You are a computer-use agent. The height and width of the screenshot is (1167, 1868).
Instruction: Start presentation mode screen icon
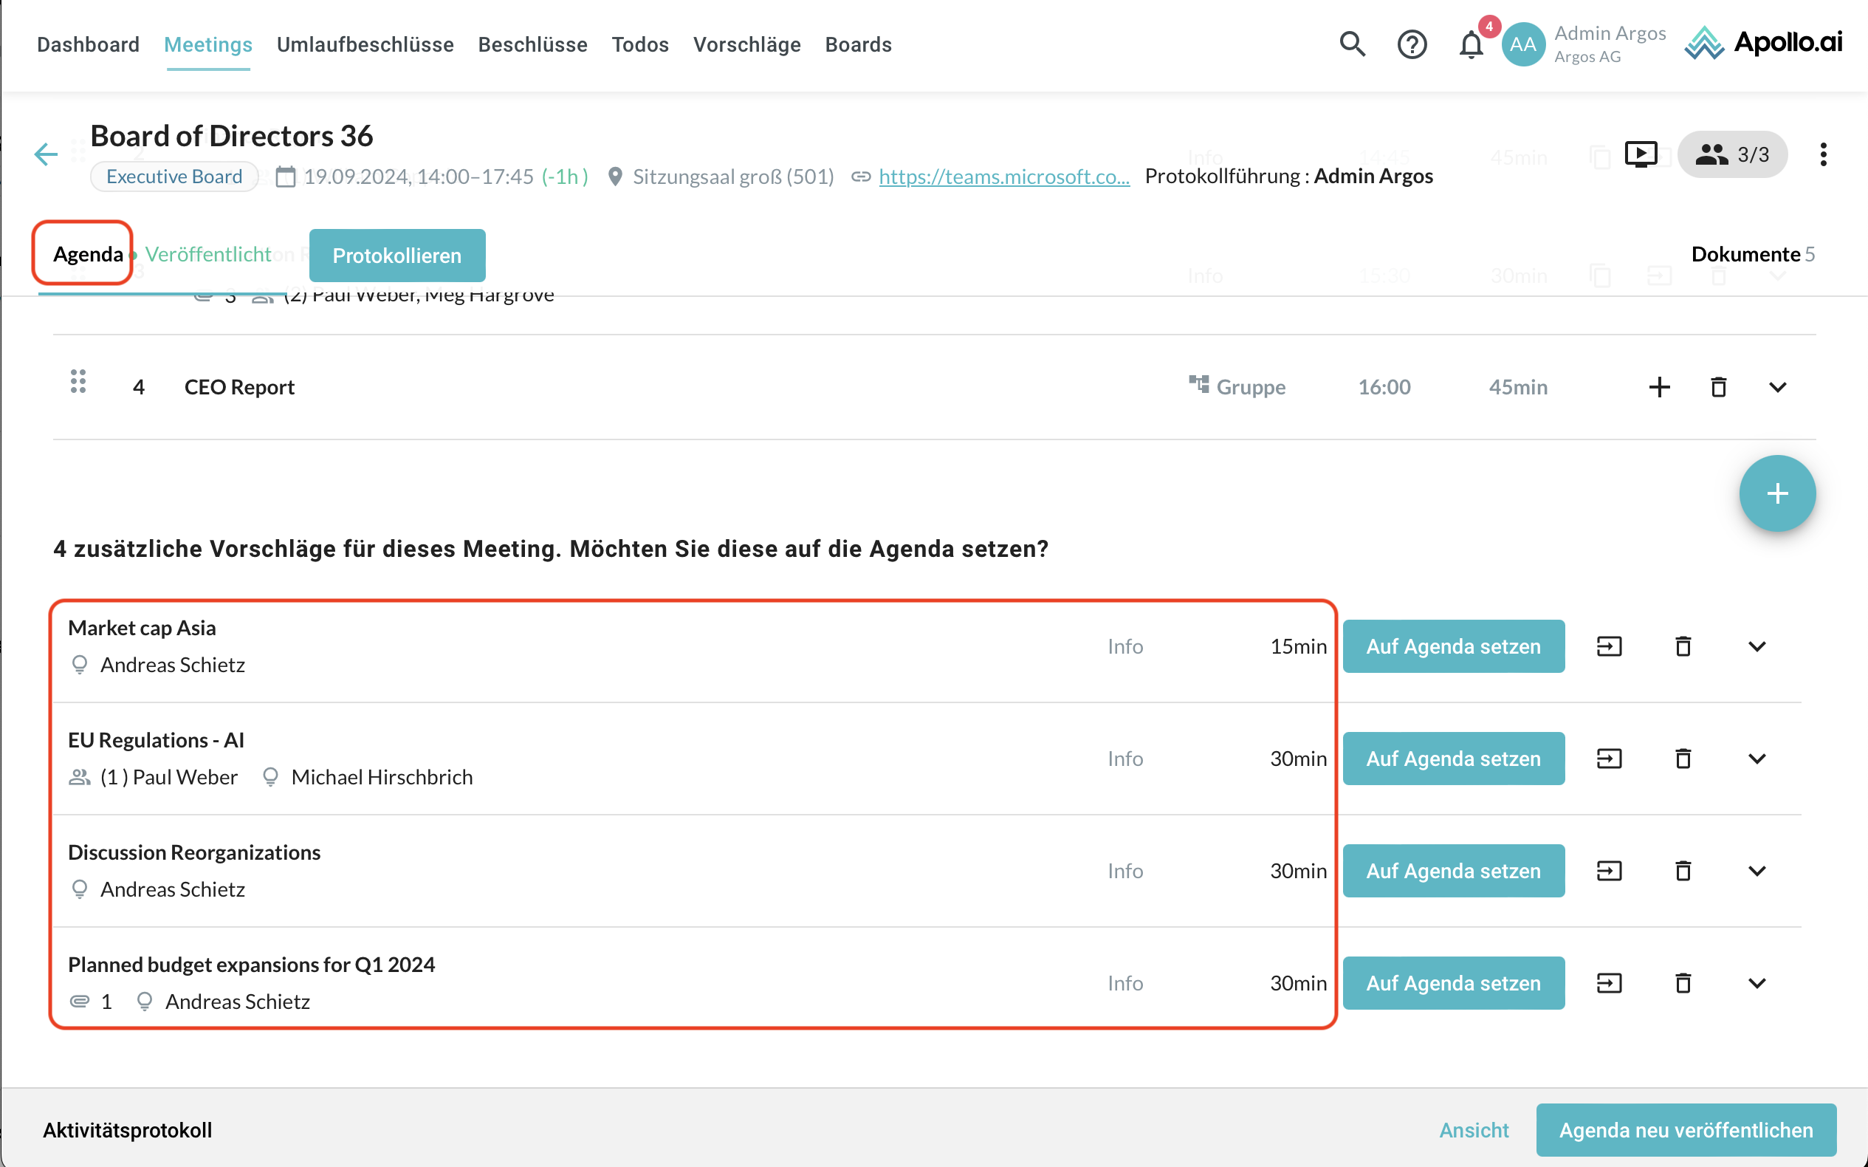[1641, 154]
